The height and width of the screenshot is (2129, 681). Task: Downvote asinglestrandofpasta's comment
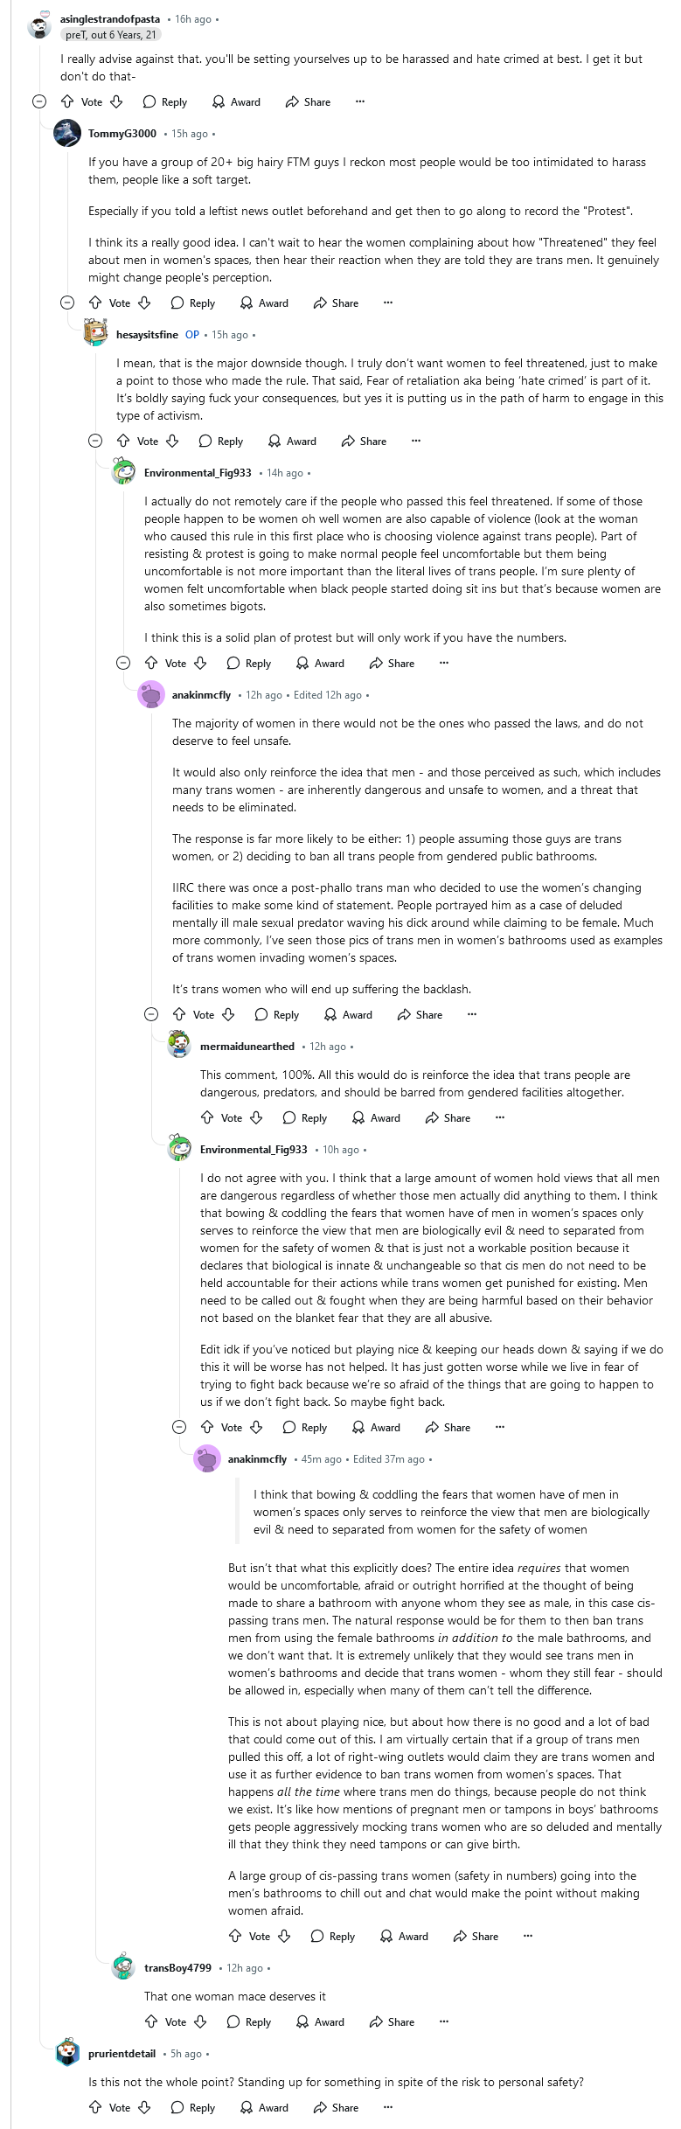(x=116, y=101)
